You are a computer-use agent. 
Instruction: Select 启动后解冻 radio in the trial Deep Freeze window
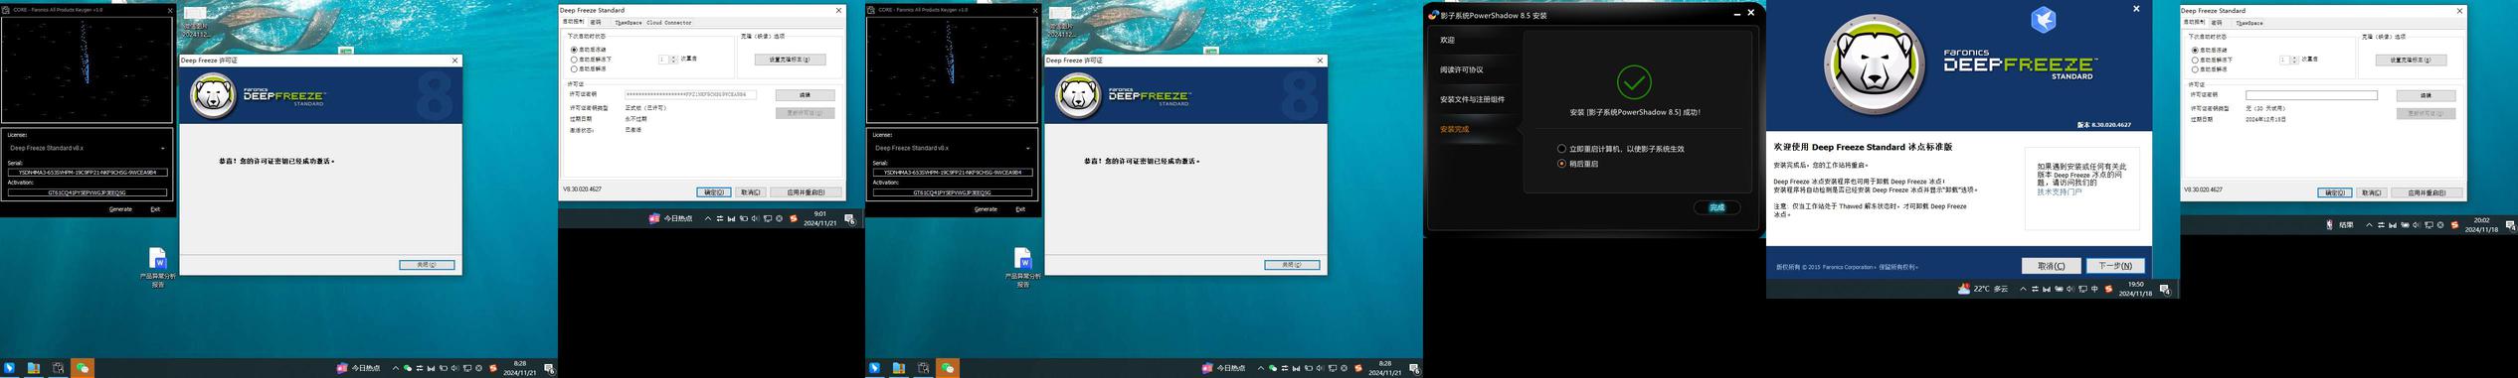point(2195,70)
